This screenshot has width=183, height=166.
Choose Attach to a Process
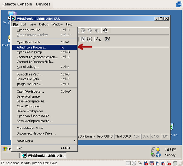tap(44, 47)
